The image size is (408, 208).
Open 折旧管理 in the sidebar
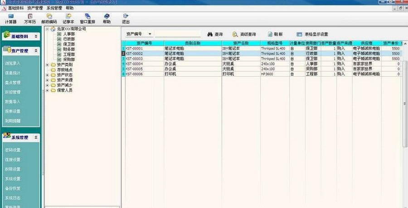13,92
